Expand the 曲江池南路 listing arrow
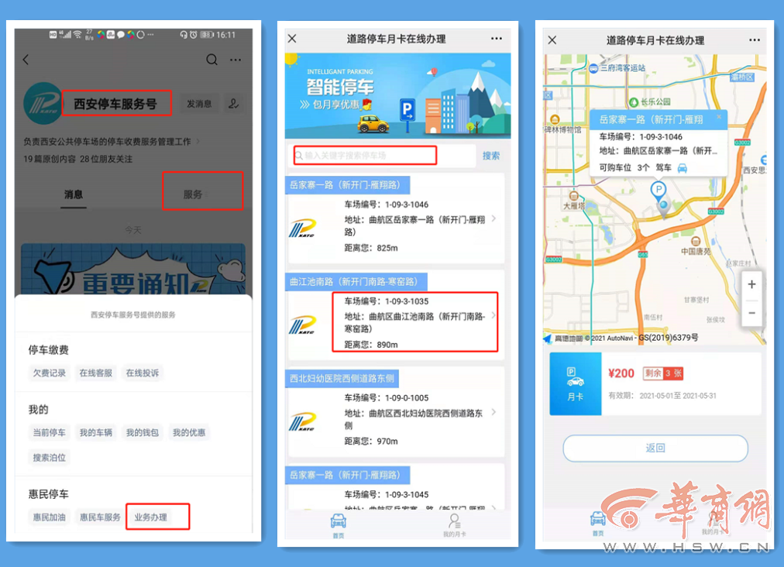The width and height of the screenshot is (784, 567). [x=494, y=315]
